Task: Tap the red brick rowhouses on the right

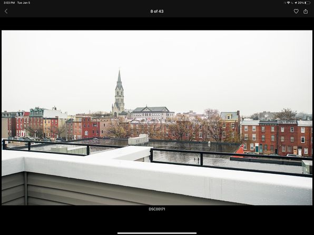Action: pyautogui.click(x=277, y=138)
